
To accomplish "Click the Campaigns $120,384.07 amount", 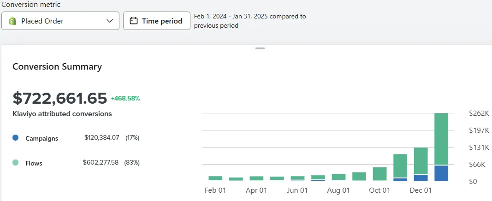I will pos(102,138).
